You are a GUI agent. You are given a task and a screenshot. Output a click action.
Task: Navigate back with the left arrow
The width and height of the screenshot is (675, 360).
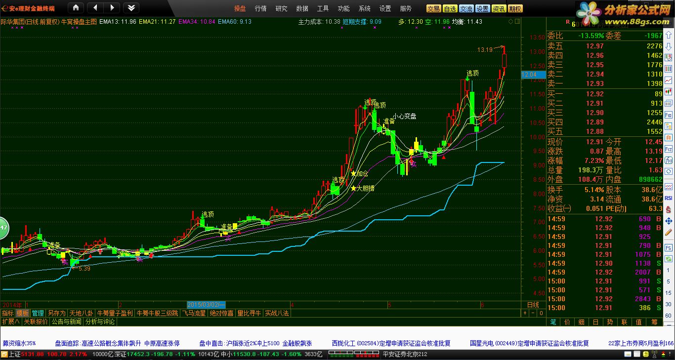coord(95,8)
